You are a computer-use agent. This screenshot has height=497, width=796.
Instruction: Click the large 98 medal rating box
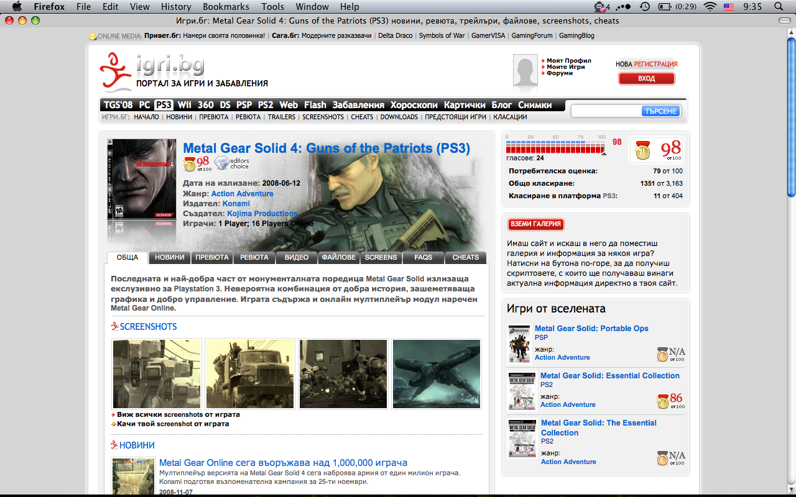coord(657,150)
